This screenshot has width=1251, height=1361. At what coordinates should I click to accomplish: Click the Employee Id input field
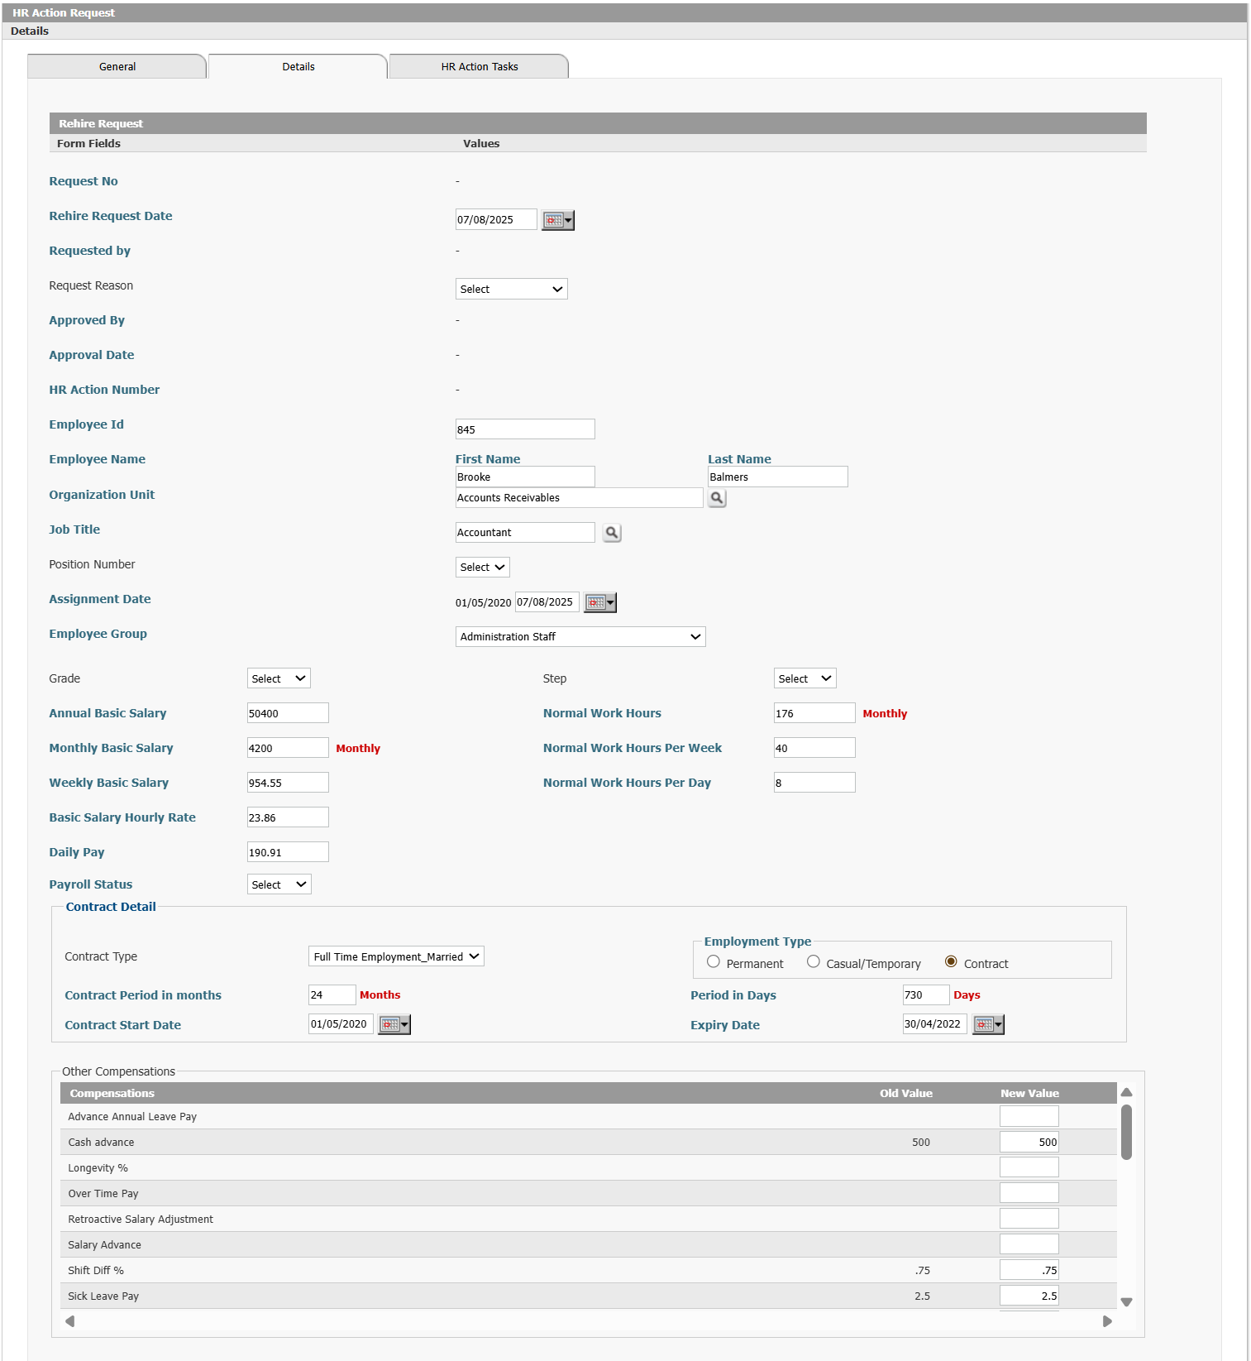tap(525, 429)
